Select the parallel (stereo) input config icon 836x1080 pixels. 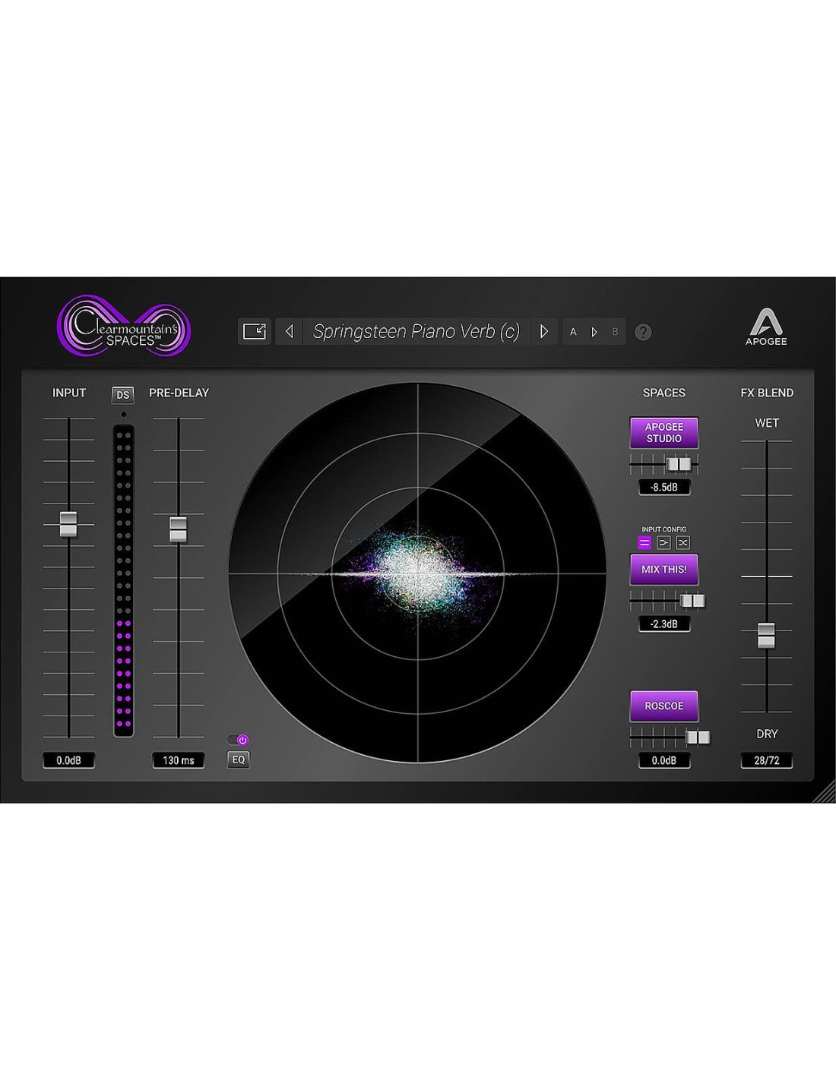(x=644, y=543)
